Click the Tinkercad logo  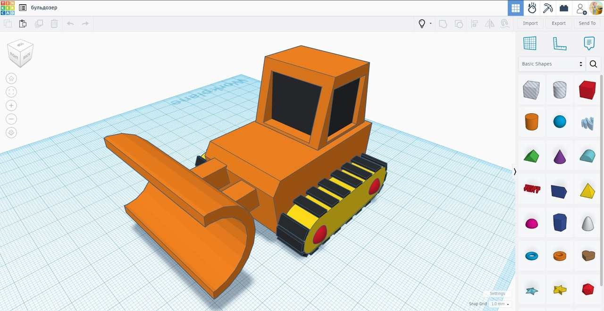[8, 8]
